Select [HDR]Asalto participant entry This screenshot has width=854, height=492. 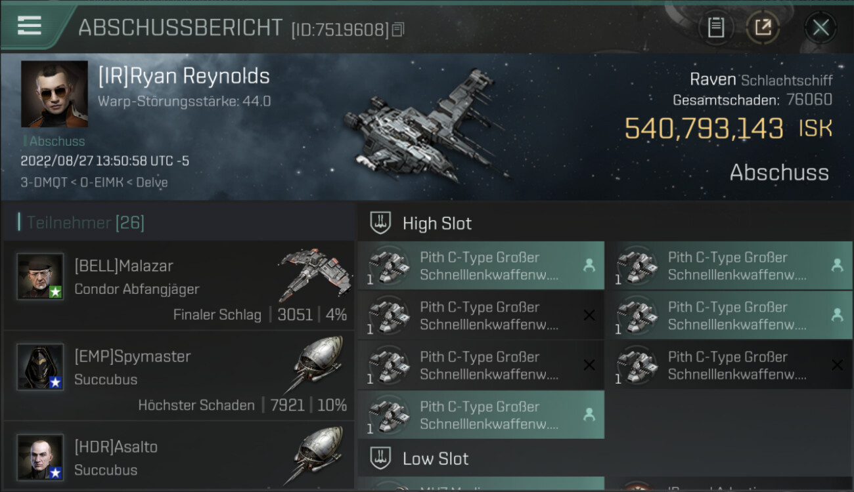point(179,457)
